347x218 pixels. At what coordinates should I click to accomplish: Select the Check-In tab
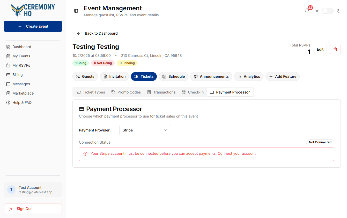pyautogui.click(x=193, y=92)
